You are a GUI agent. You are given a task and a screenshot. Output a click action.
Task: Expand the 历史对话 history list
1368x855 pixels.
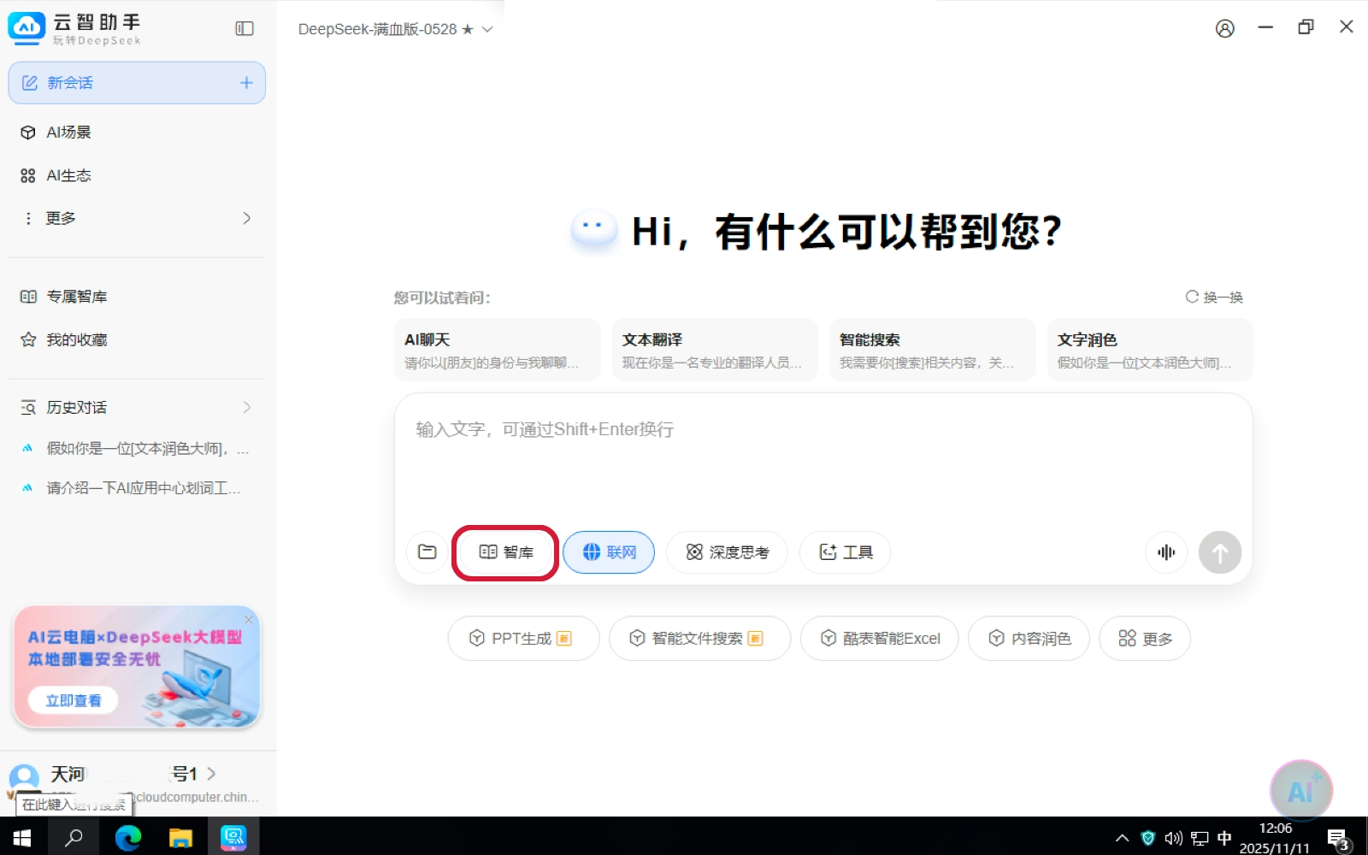tap(137, 408)
